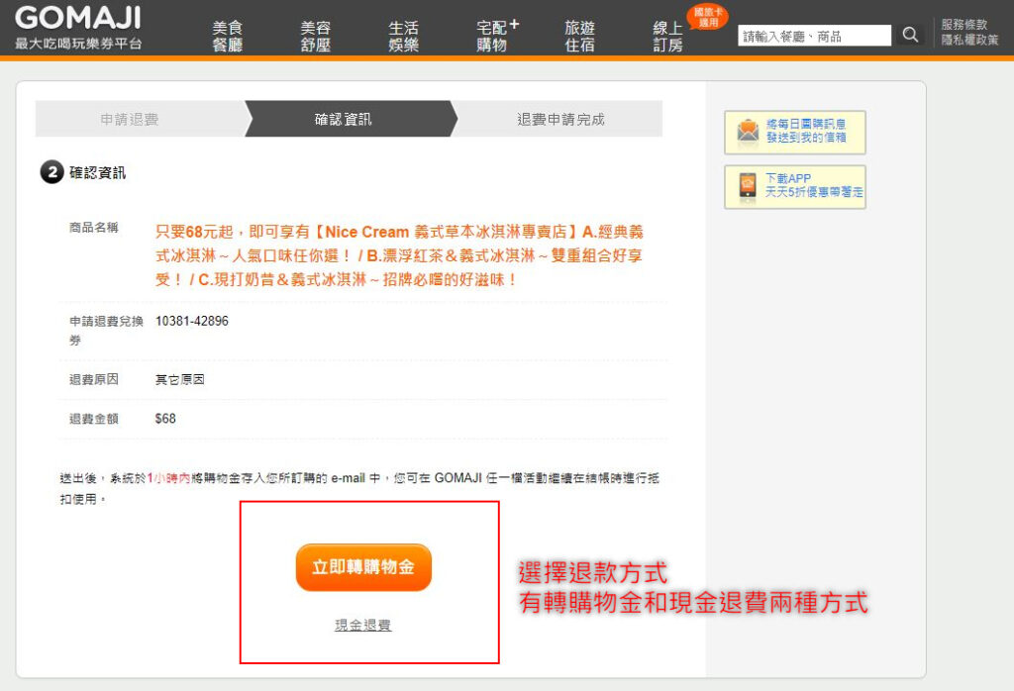The image size is (1014, 691).
Task: Open the 旅遊住宿 category
Action: point(579,37)
